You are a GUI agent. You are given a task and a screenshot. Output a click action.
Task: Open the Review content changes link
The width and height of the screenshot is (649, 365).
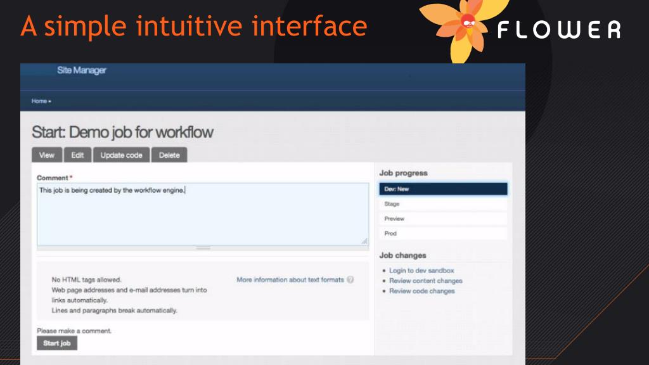click(425, 281)
